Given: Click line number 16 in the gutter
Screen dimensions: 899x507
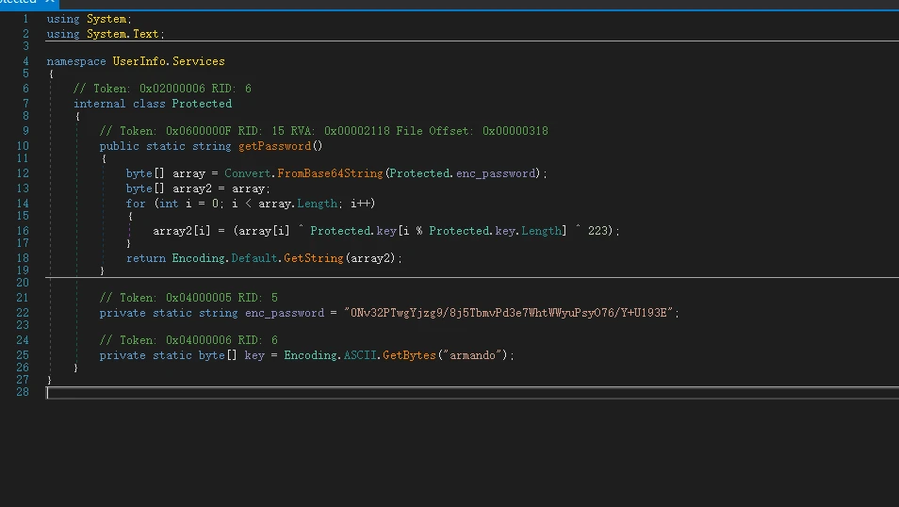Looking at the screenshot, I should point(23,231).
